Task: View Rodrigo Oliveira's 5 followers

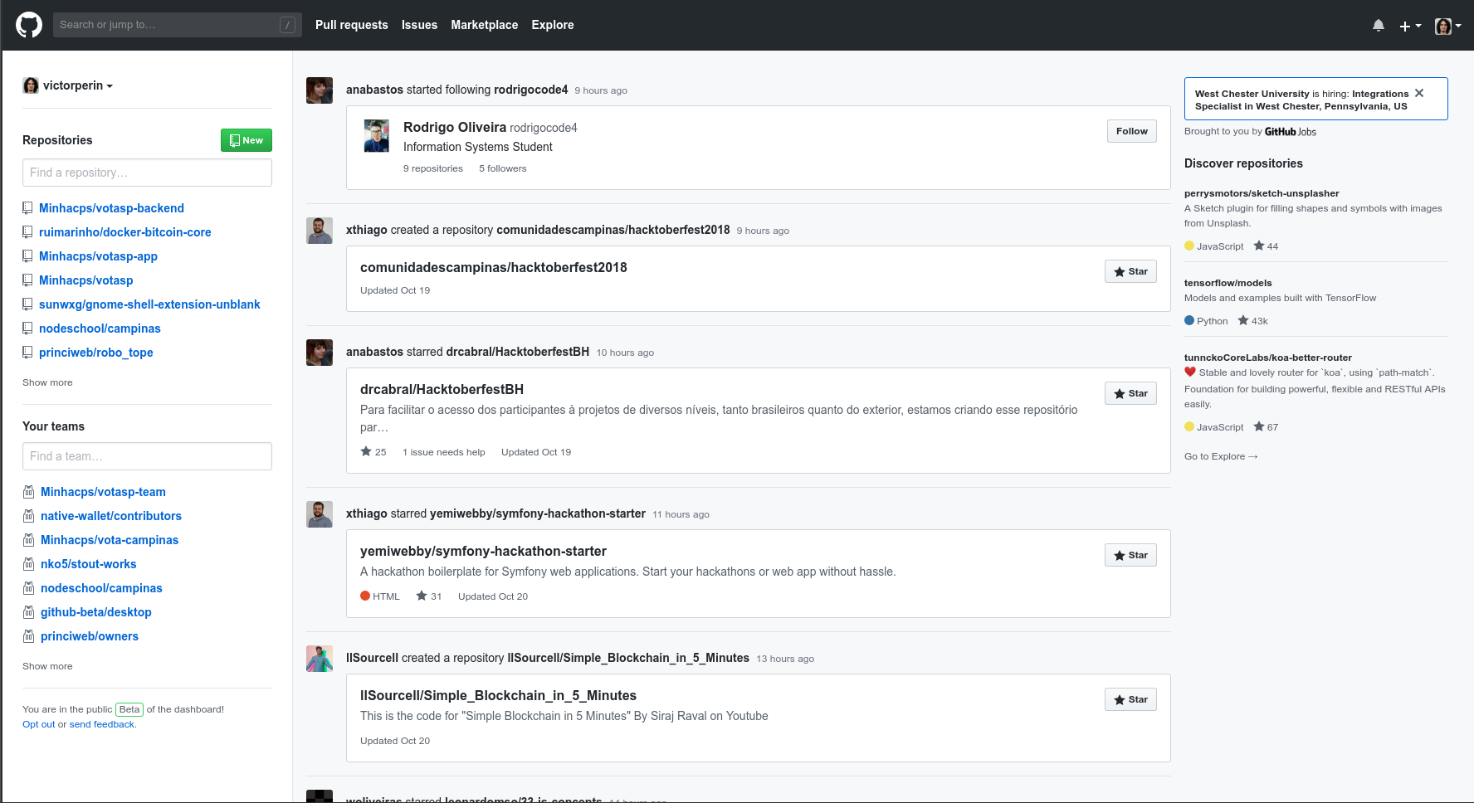Action: (502, 168)
